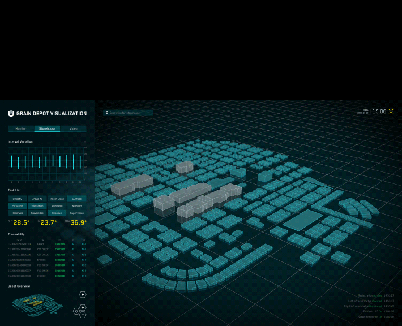Click the clock showing 15:06
This screenshot has width=402, height=326.
tap(379, 111)
